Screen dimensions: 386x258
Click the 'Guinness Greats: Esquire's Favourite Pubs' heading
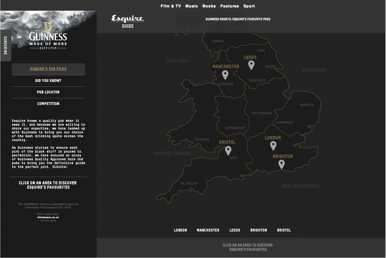click(238, 19)
